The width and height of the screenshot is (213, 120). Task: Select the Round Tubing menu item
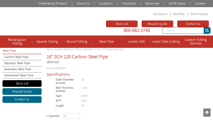click(77, 42)
